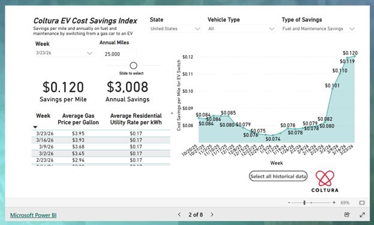Go to next report page arrow
The image size is (374, 225).
tap(212, 214)
